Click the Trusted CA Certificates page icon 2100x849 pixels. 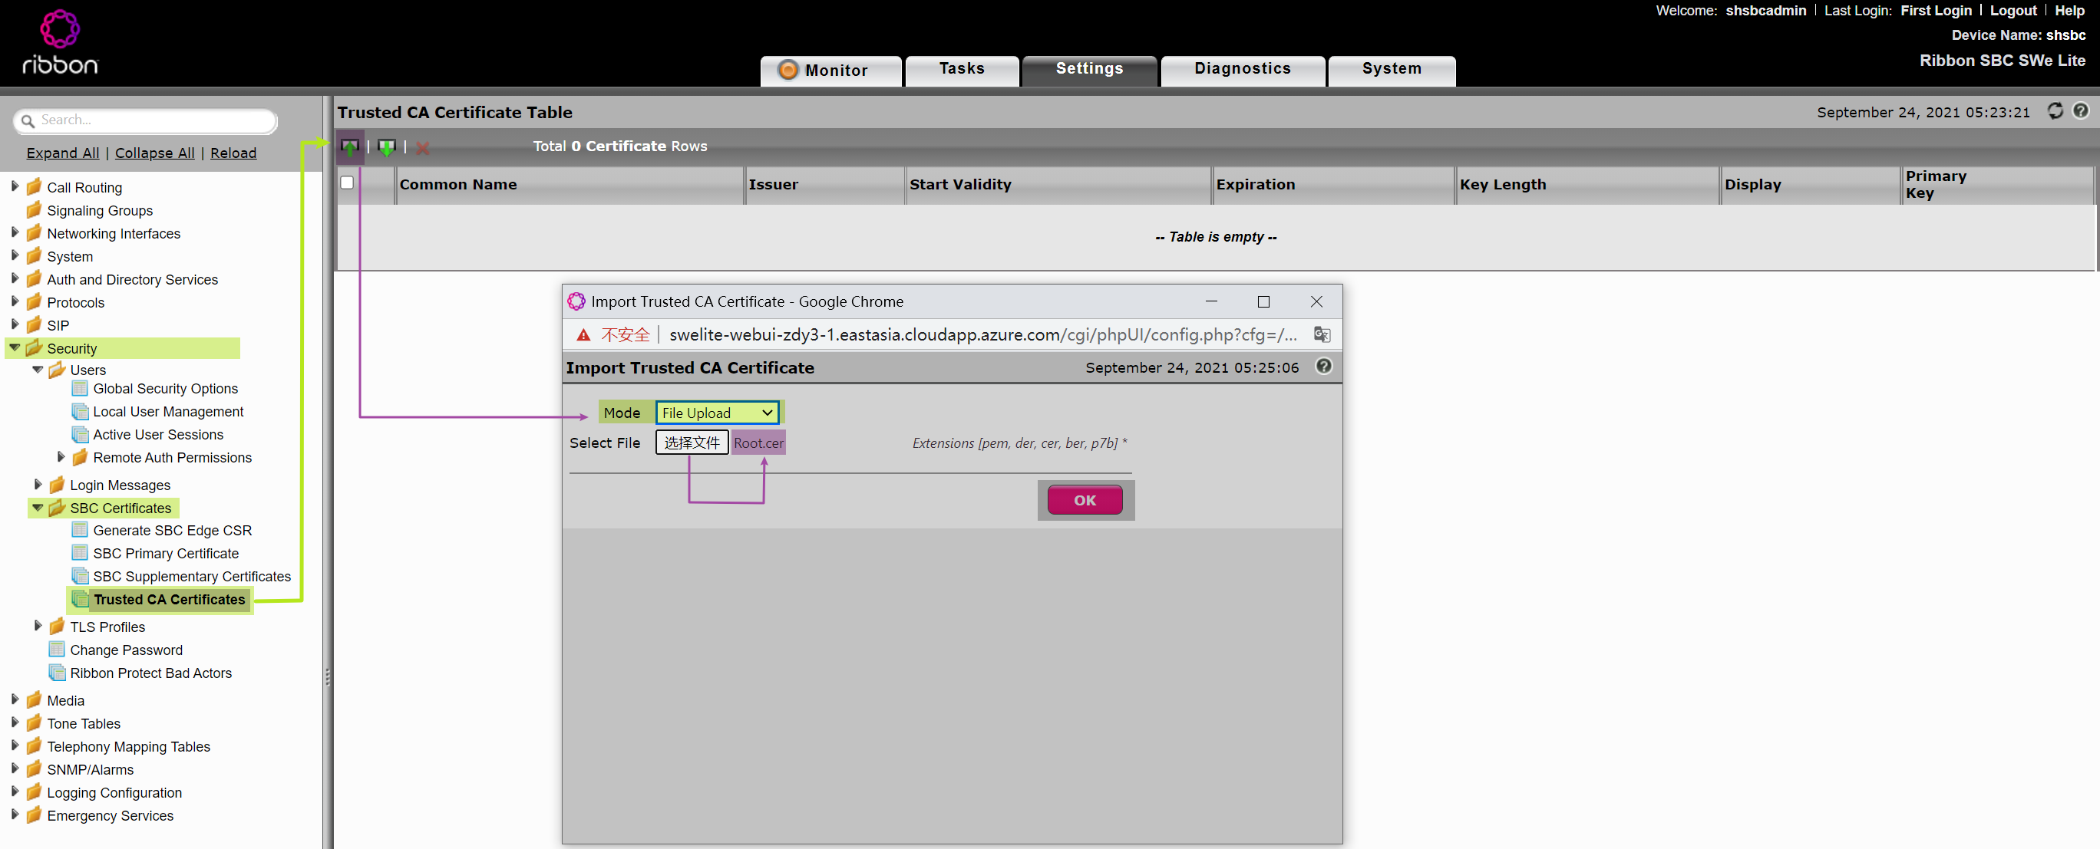pyautogui.click(x=80, y=600)
